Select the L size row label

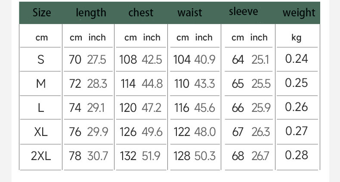41,108
